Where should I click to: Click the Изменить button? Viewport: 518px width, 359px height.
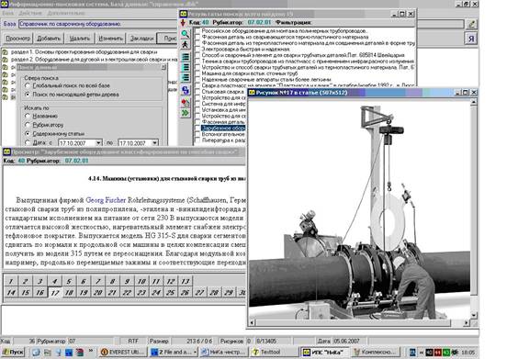pos(110,39)
